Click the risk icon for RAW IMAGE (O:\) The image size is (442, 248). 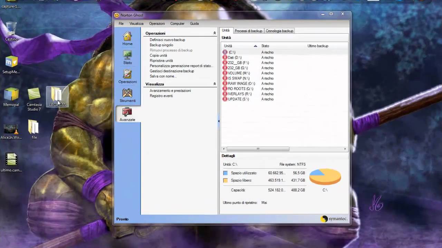pyautogui.click(x=225, y=83)
